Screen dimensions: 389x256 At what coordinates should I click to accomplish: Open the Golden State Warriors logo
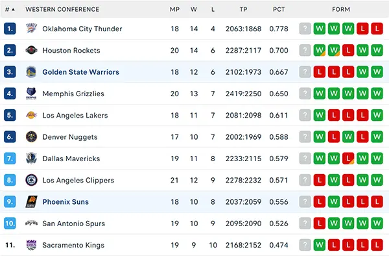coord(31,72)
